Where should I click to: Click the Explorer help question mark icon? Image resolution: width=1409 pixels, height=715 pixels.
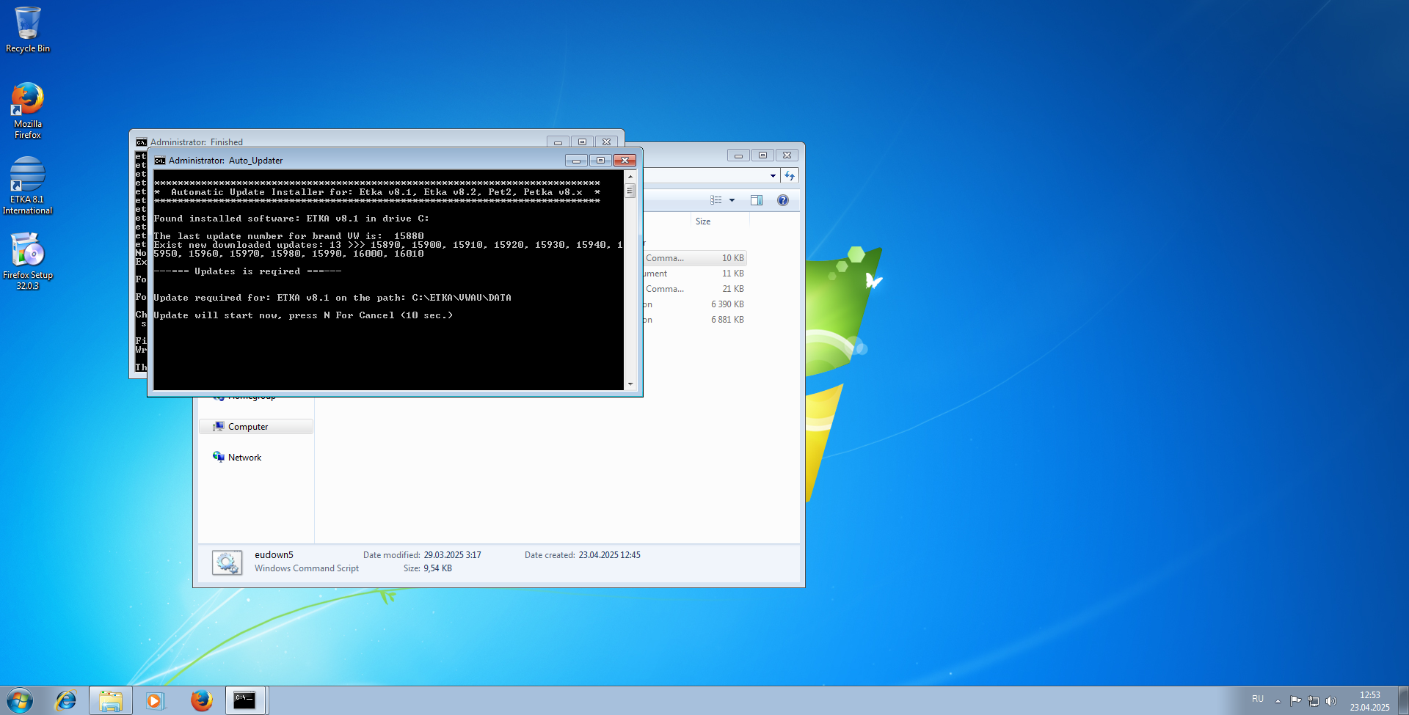pyautogui.click(x=783, y=200)
